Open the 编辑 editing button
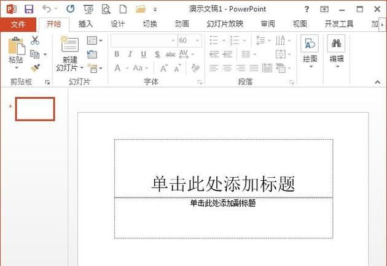Viewport: 387px width, 266px height. pos(337,52)
